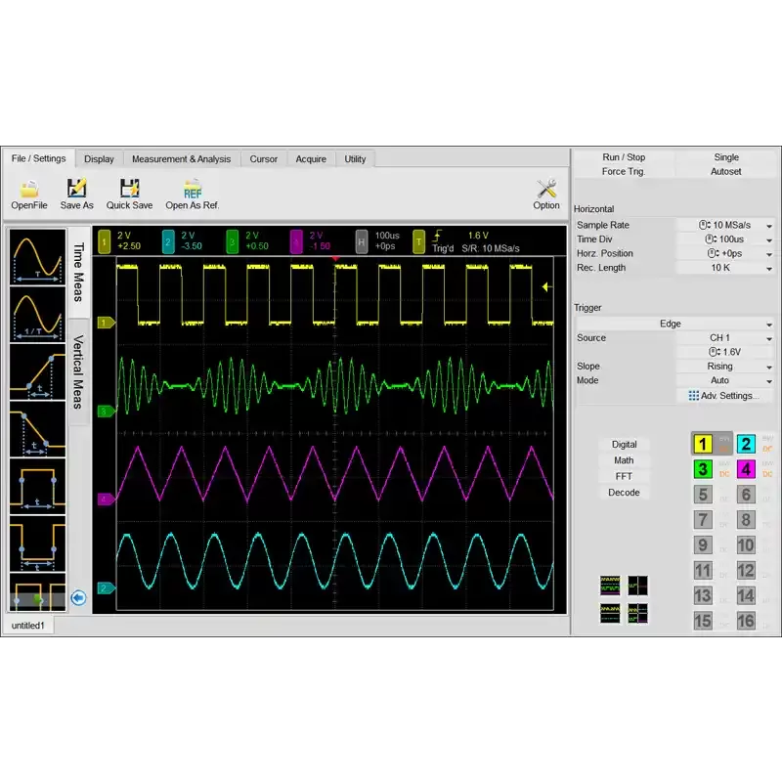Viewport: 782px width, 782px height.
Task: Click the magenta channel 4 color button
Action: pos(746,469)
